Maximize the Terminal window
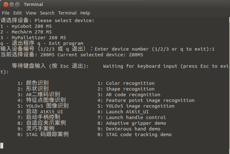The image size is (230, 154). (17, 4)
